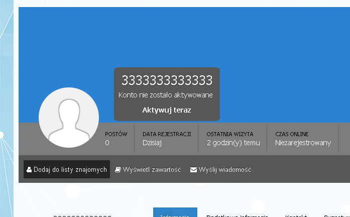This screenshot has height=217, width=350.
Task: Click the Ostatnia wizyta 2 godzin(y) temu value
Action: point(234,143)
